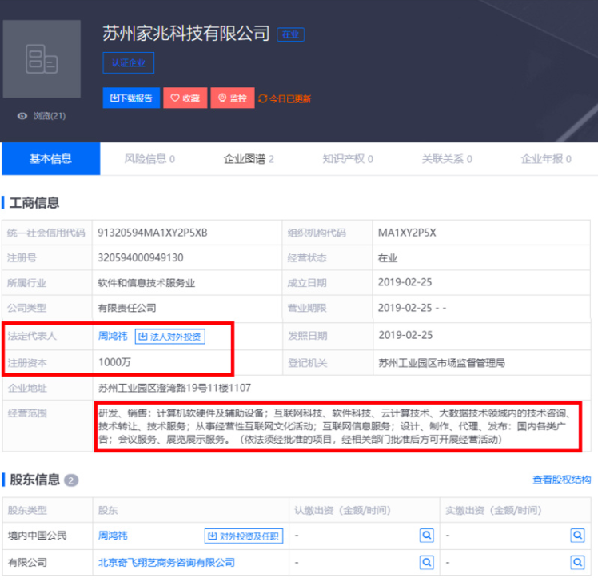598x582 pixels.
Task: Click the company title 苏州家兆科技有限公司
Action: [x=186, y=34]
